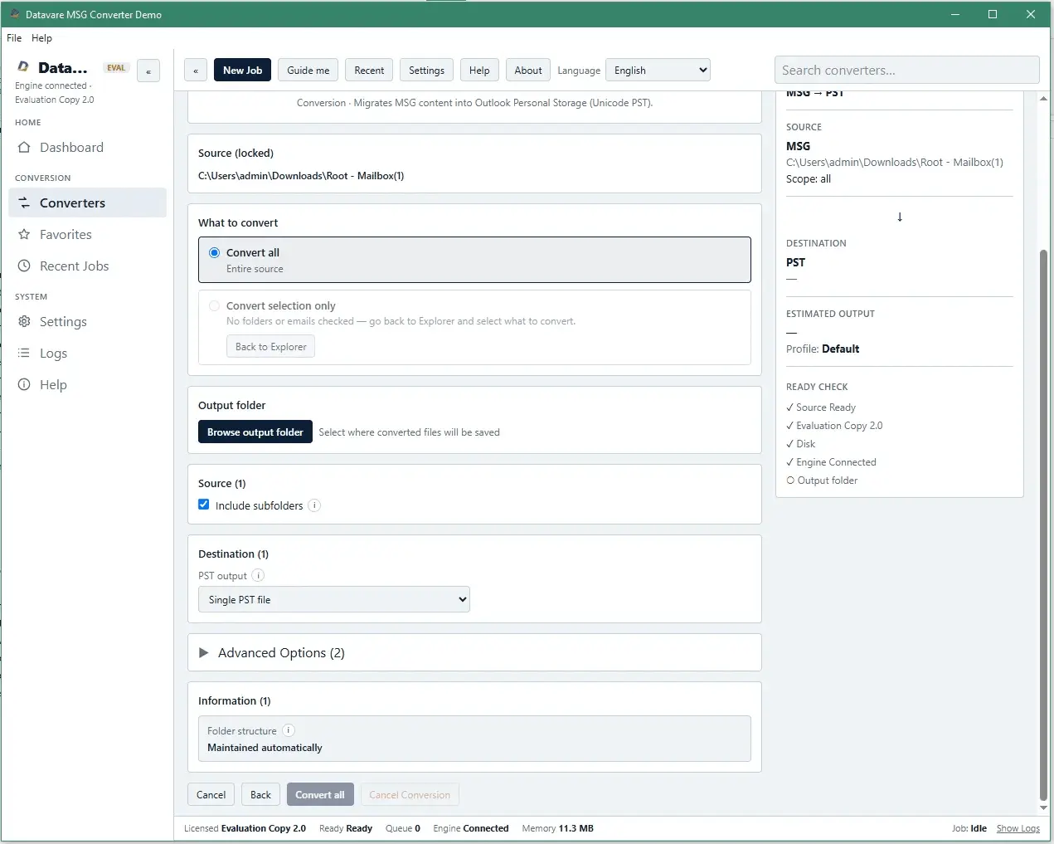The height and width of the screenshot is (844, 1054).
Task: Open Recent Jobs in the sidebar
Action: pos(87,266)
